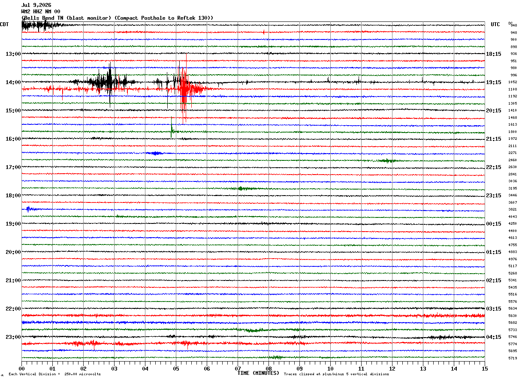The height and width of the screenshot is (380, 519).
Task: Click the 23:00 CDT time label
Action: click(13, 337)
